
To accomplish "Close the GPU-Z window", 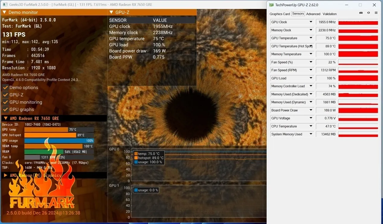I will click(374, 5).
